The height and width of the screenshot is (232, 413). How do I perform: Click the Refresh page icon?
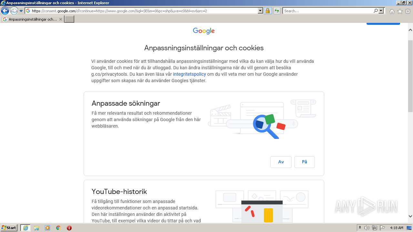(277, 11)
